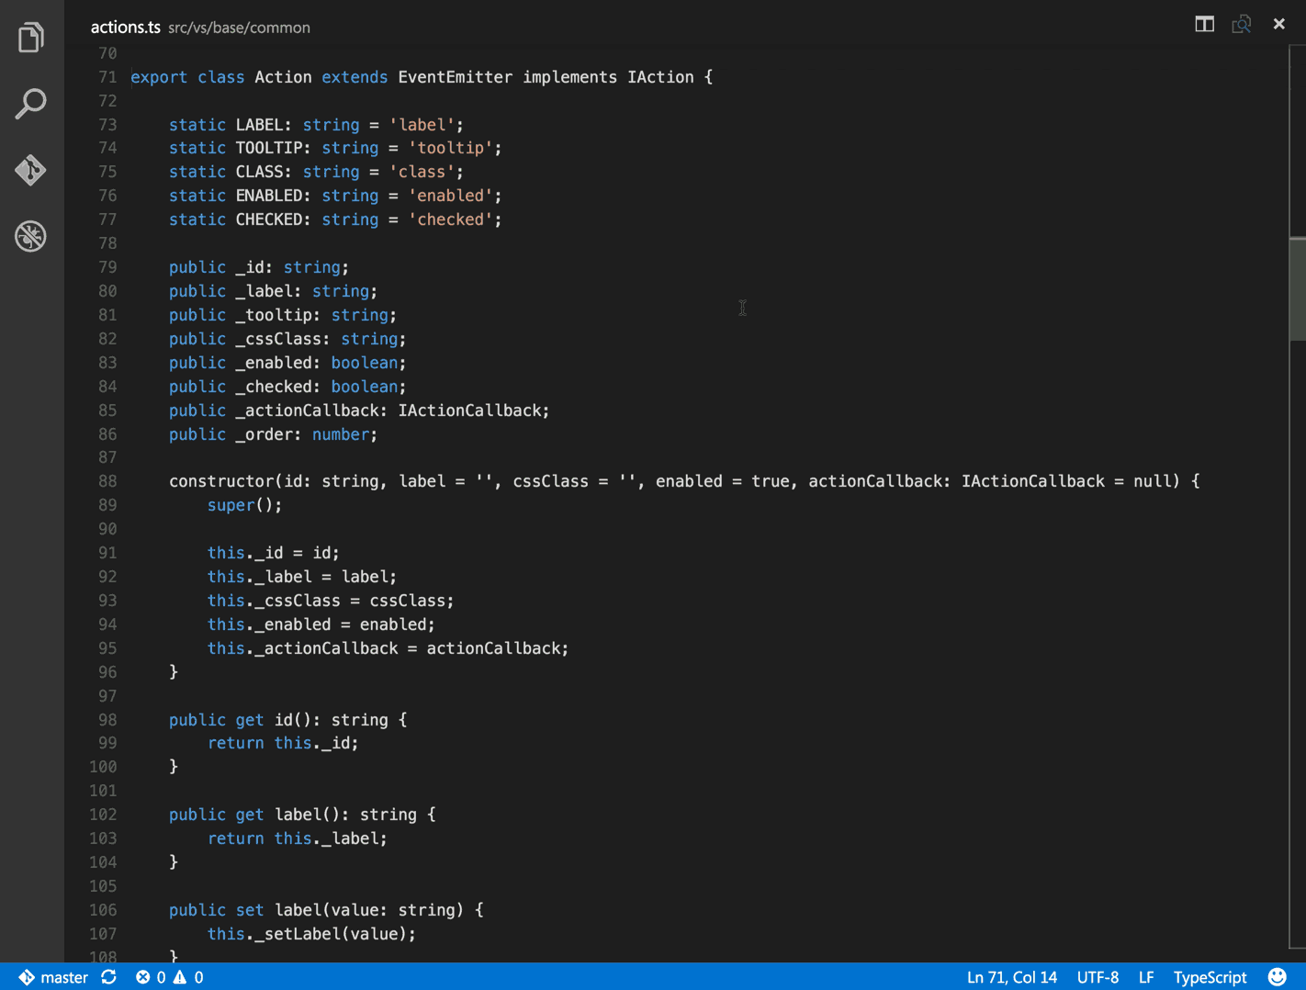Open the preview icon in the title bar

coord(1241,25)
